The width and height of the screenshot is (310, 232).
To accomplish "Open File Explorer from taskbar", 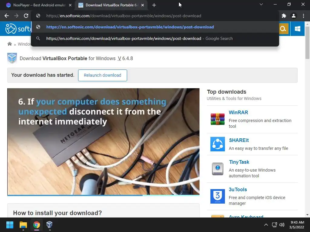I will tap(23, 225).
